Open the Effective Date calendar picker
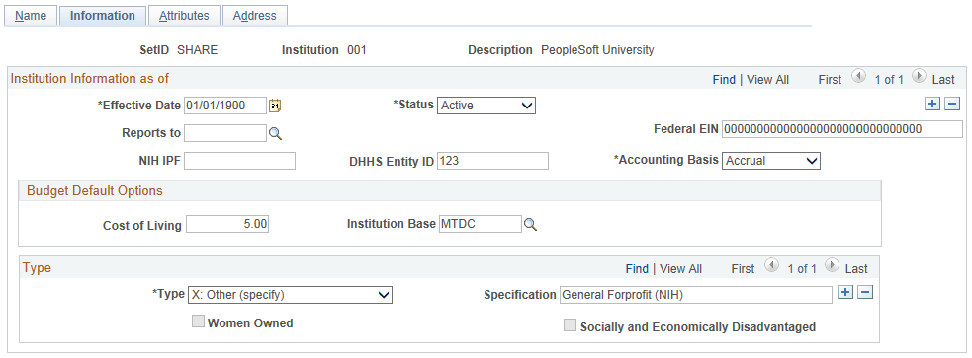This screenshot has height=358, width=972. point(275,106)
